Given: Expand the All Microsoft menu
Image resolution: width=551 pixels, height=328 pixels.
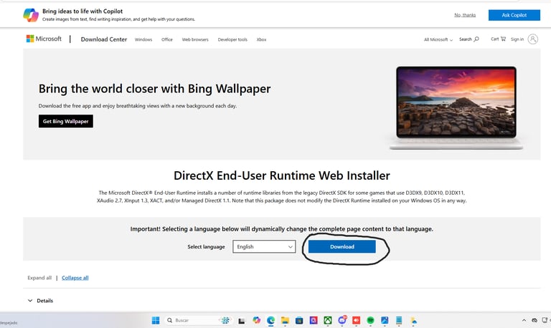Looking at the screenshot, I should pyautogui.click(x=438, y=39).
